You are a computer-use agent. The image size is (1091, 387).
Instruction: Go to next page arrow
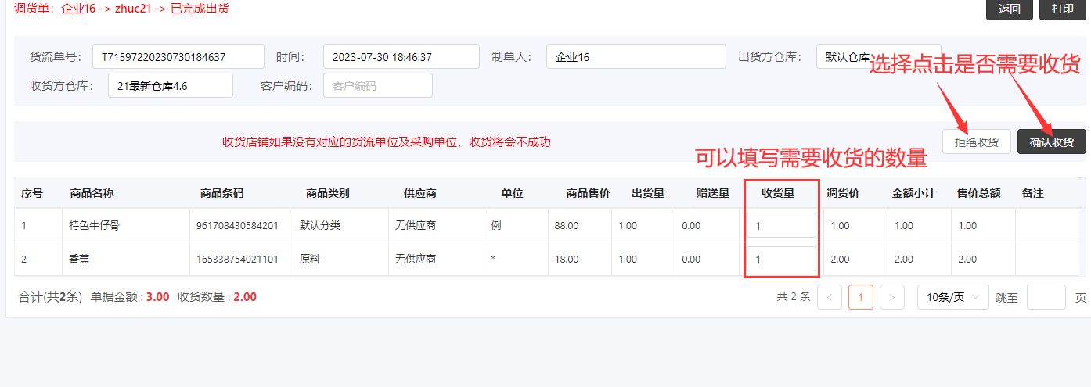click(x=891, y=297)
